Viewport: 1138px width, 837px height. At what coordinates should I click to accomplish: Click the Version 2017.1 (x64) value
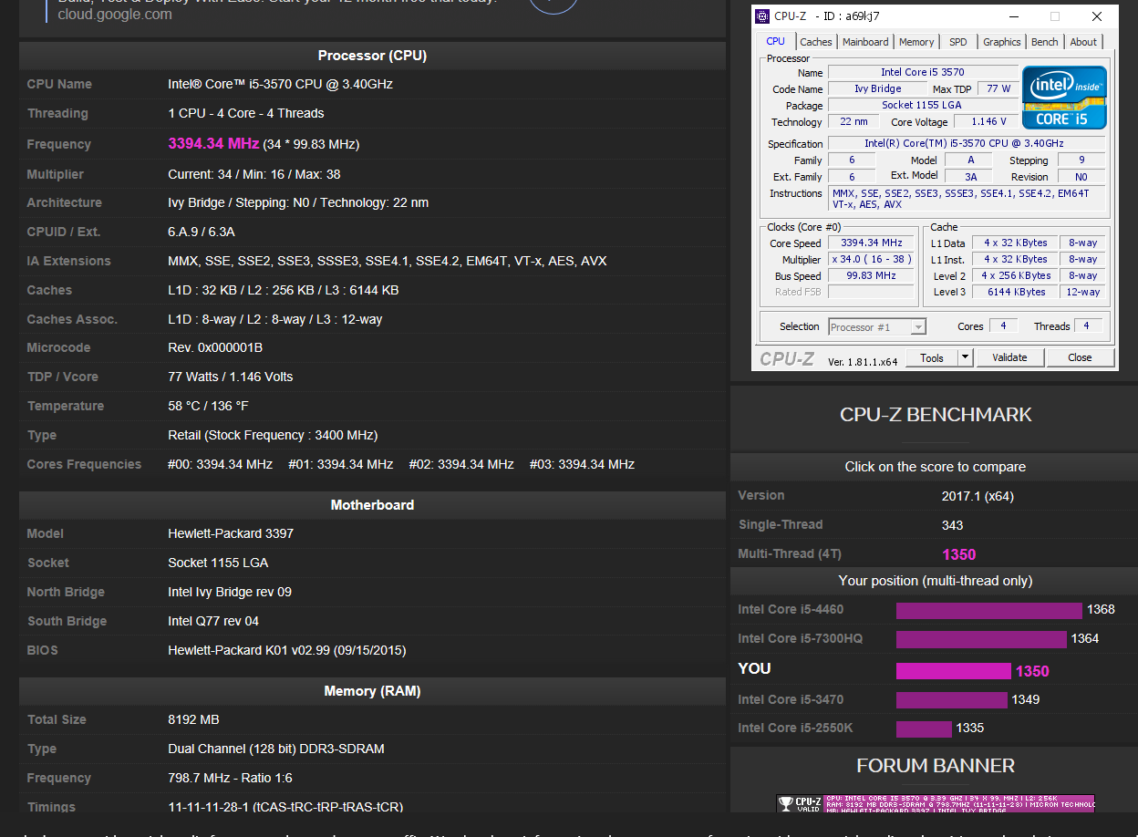(x=978, y=496)
